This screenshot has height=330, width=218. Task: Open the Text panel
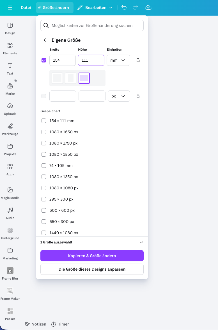(x=10, y=68)
